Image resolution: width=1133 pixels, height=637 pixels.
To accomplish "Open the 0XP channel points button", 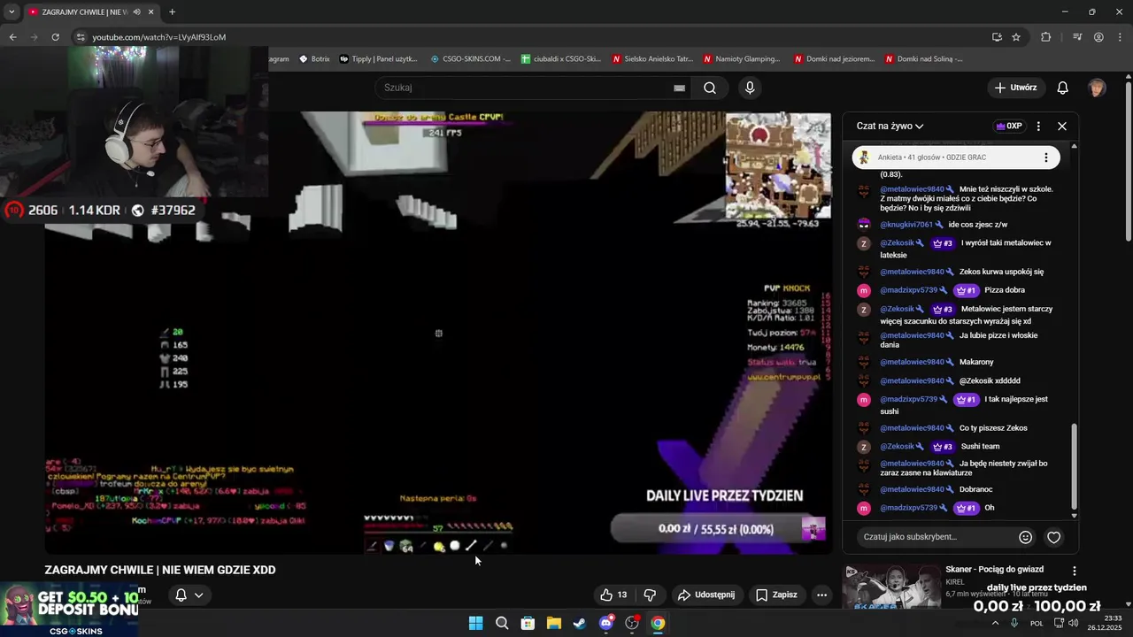I will tap(1009, 126).
